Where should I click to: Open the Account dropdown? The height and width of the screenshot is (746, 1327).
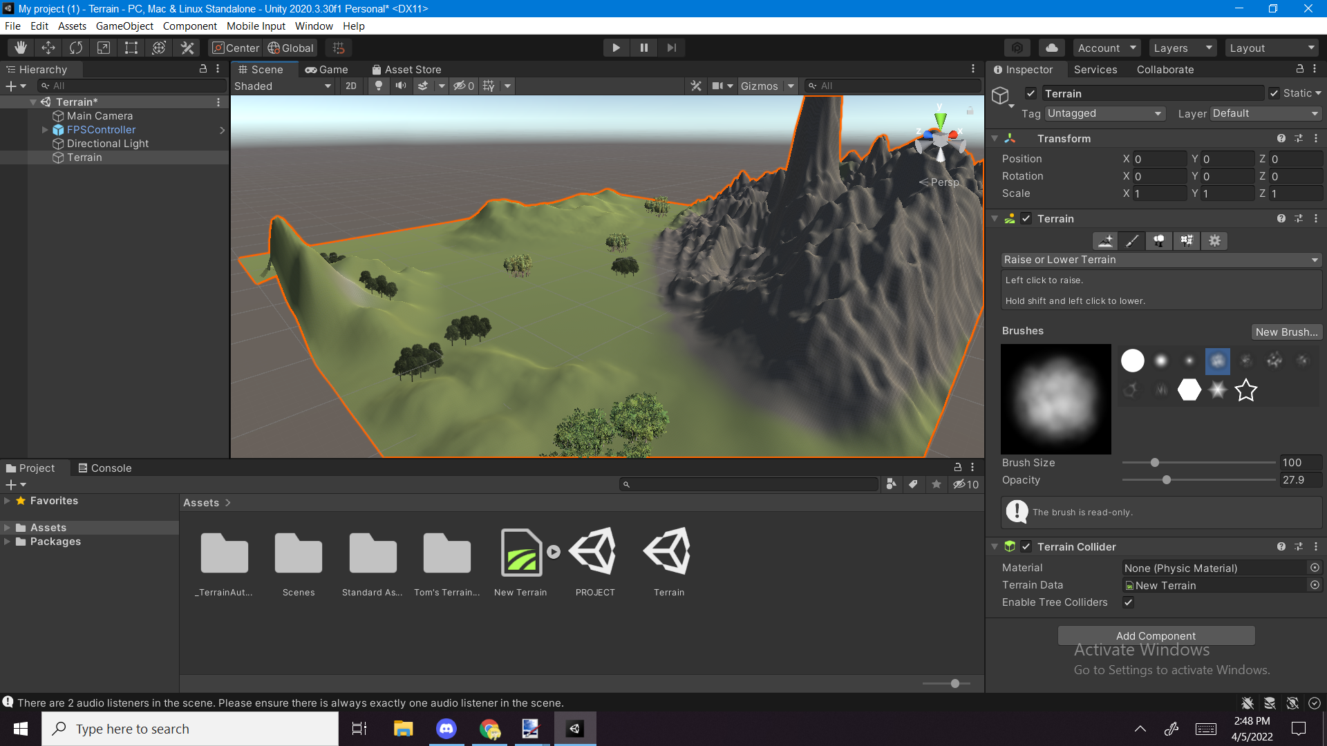pyautogui.click(x=1107, y=48)
